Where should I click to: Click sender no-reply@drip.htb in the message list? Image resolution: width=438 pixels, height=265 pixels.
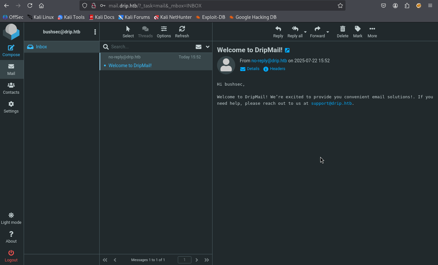click(x=125, y=57)
